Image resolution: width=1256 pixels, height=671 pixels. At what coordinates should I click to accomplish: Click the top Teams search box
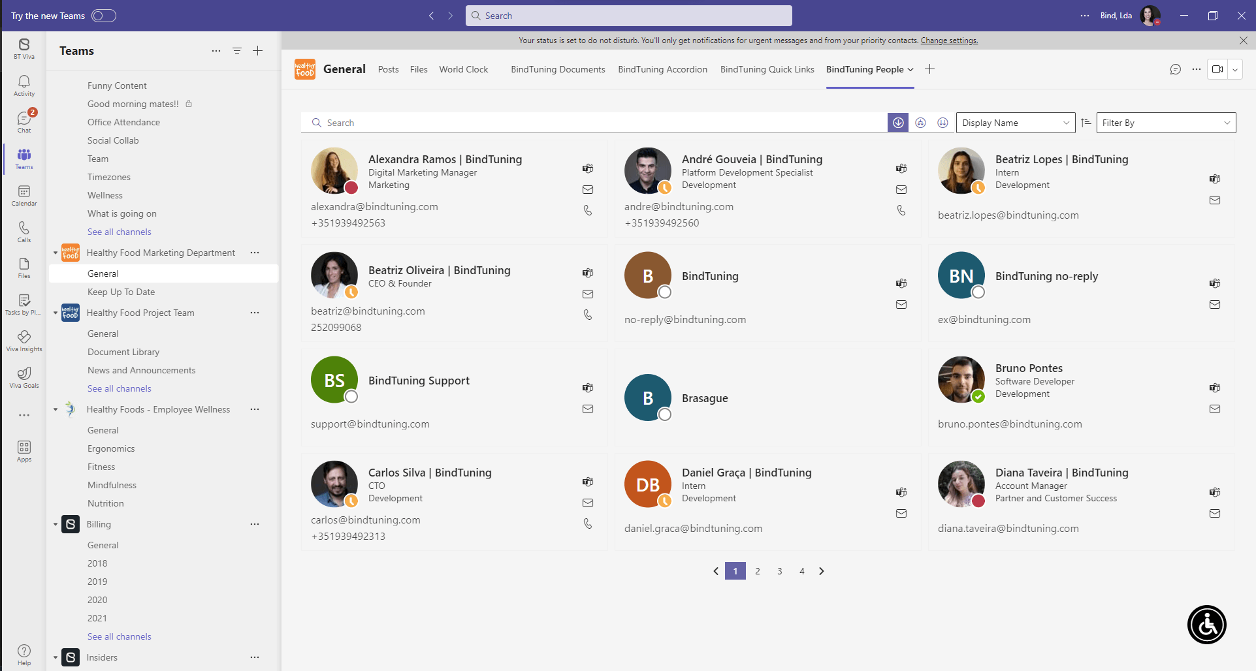(x=629, y=16)
